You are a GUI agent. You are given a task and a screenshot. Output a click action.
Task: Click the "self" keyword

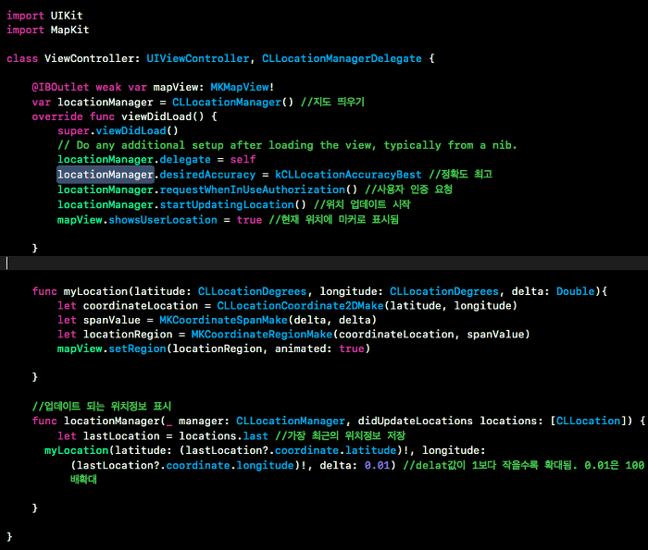tap(243, 160)
